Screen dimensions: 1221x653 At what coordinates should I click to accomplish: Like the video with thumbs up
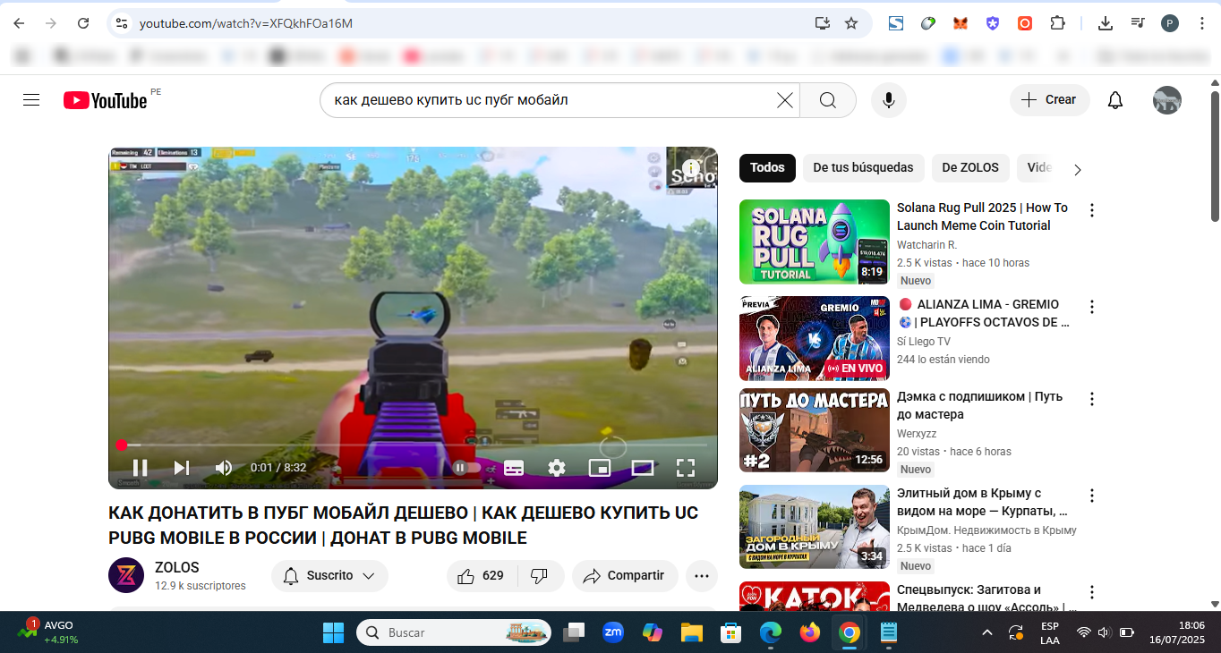tap(480, 576)
